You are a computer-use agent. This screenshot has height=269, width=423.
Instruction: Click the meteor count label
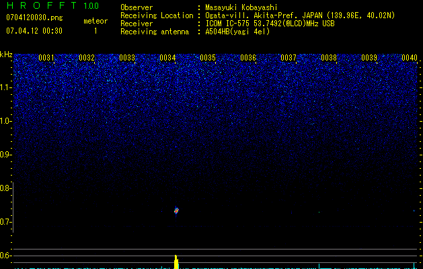click(95, 21)
